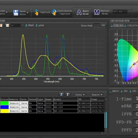Save the data row named 0003

(24, 111)
